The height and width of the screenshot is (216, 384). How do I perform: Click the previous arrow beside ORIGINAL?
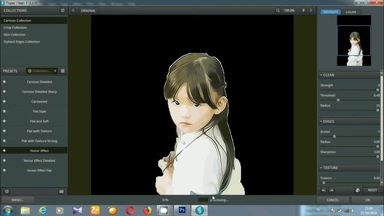point(73,11)
